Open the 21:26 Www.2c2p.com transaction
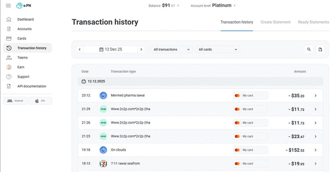This screenshot has width=332, height=172. (x=200, y=123)
